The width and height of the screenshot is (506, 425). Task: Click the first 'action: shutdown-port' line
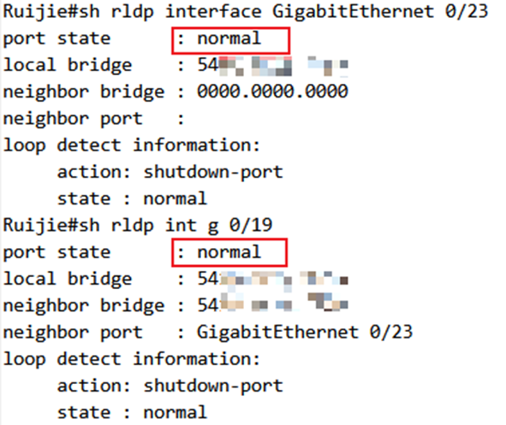[x=170, y=172]
